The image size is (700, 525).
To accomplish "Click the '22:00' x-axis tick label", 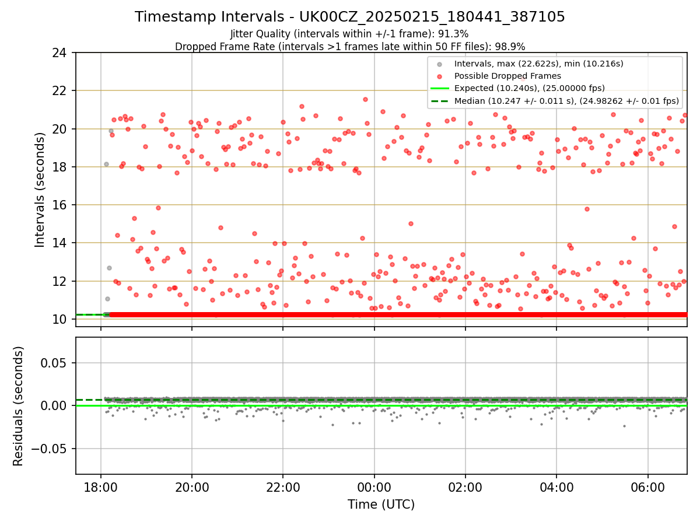I will pos(283,487).
